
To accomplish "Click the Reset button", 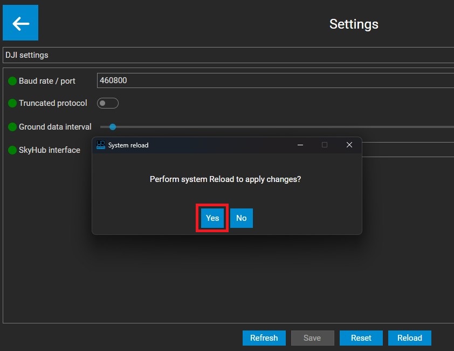I will (x=361, y=338).
